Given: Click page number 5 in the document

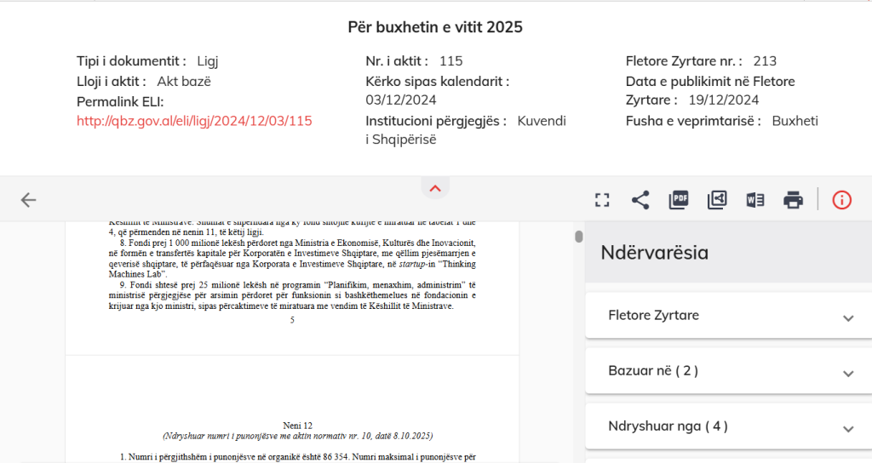Looking at the screenshot, I should tap(292, 320).
